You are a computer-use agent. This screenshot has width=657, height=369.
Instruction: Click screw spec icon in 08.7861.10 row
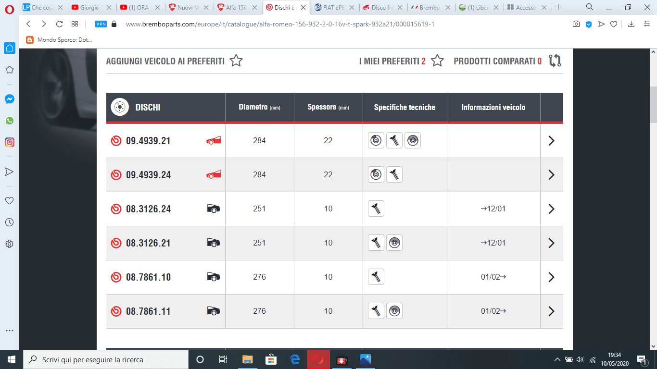376,277
